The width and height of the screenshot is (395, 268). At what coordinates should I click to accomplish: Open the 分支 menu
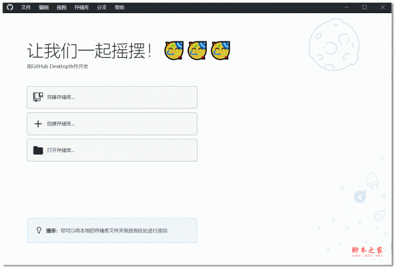click(x=101, y=7)
